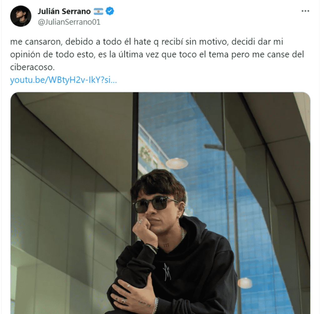Click the first line of tweet text
Image resolution: width=320 pixels, height=314 pixels.
click(147, 42)
